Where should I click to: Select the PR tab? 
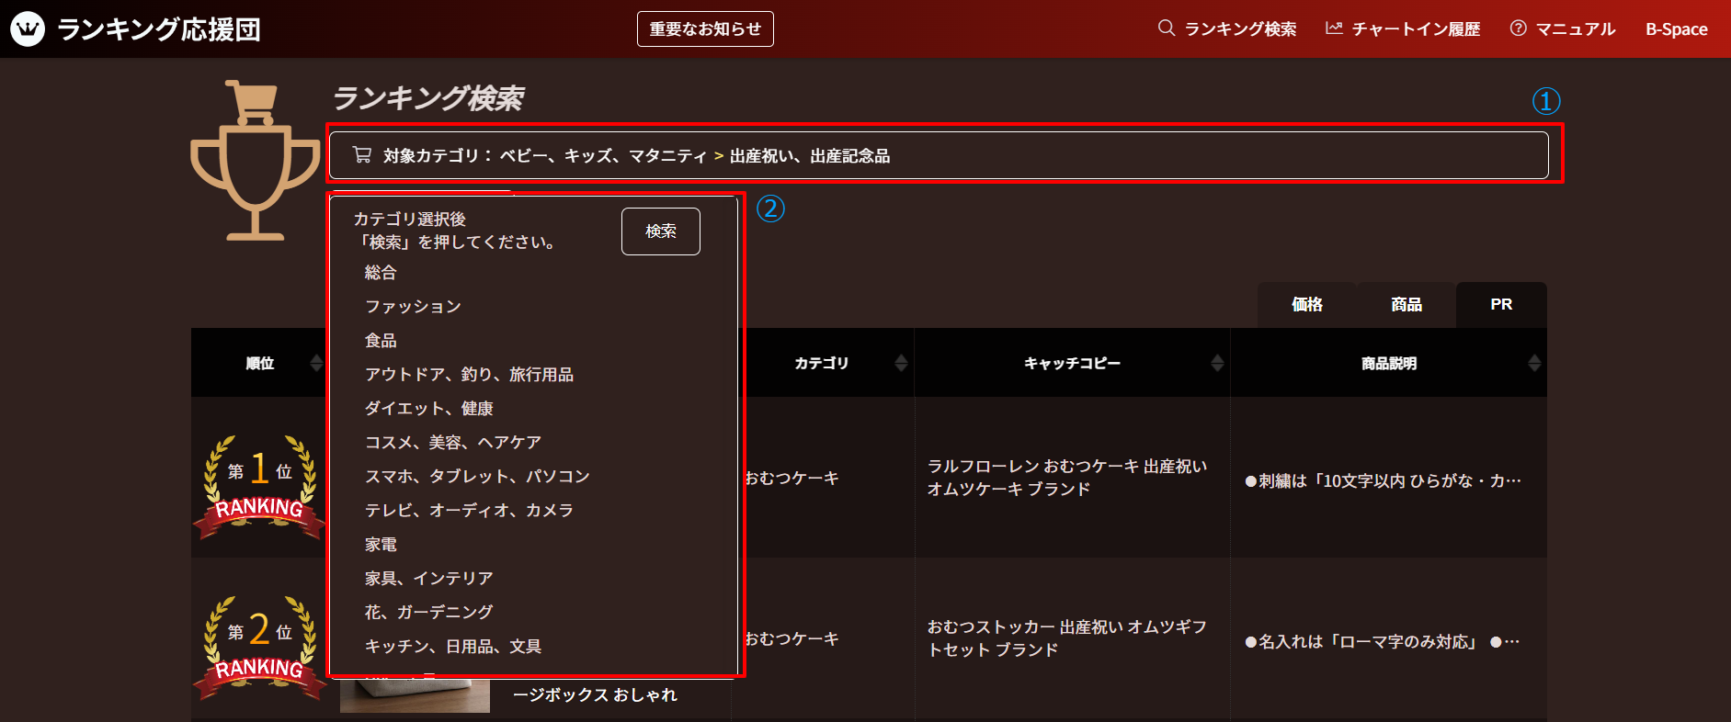(x=1500, y=305)
